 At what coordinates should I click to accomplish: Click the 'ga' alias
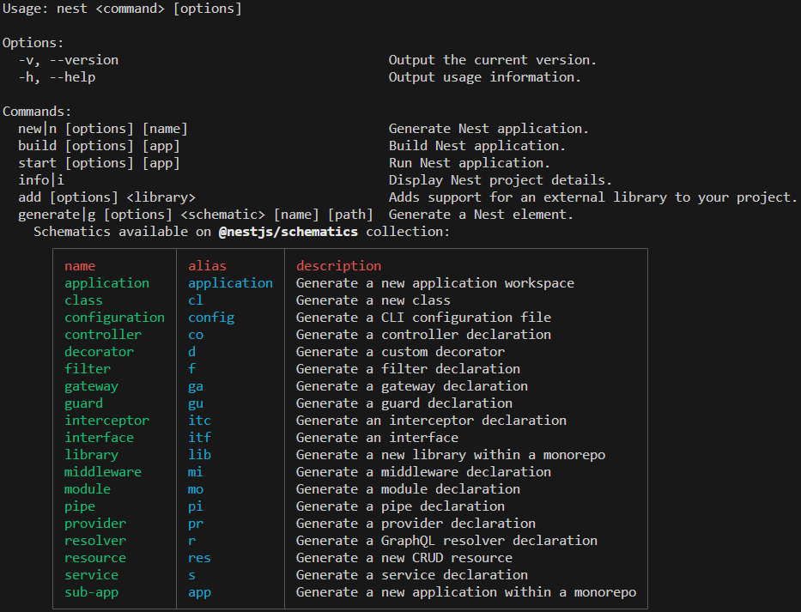point(196,387)
